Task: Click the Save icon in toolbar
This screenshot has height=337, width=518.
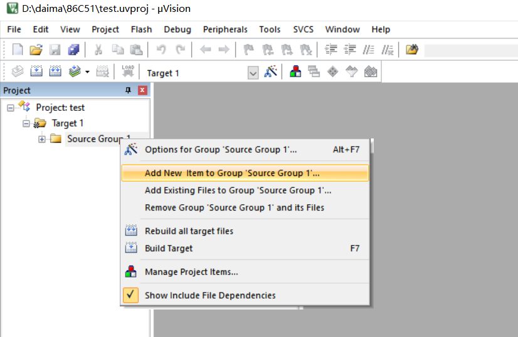Action: click(55, 50)
